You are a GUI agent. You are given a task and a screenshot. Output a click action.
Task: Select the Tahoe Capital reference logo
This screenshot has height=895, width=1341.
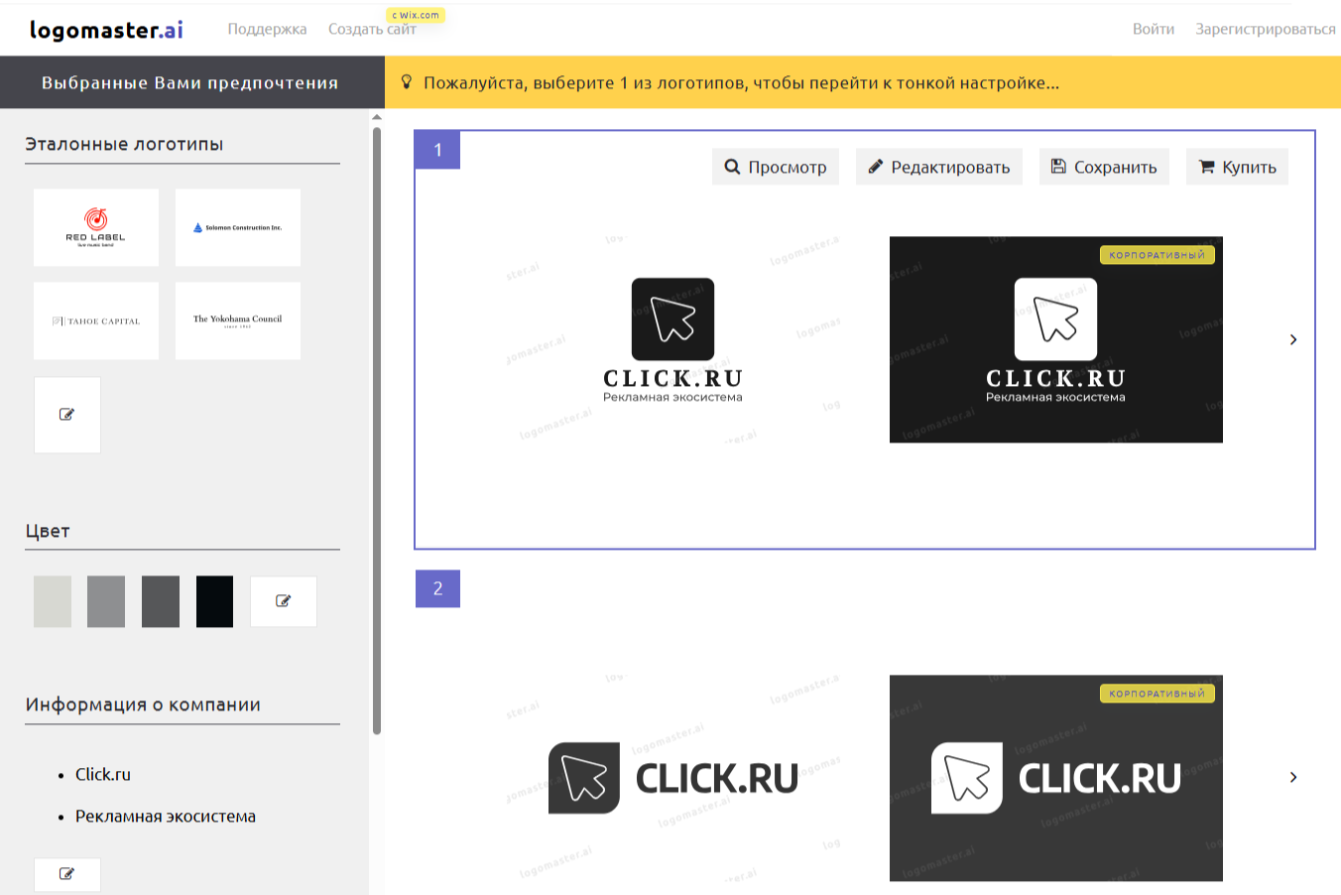[x=96, y=320]
